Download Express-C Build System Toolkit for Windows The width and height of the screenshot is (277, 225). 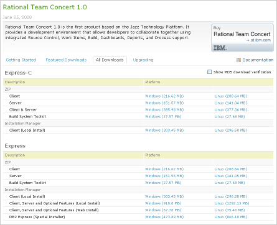pos(163,117)
